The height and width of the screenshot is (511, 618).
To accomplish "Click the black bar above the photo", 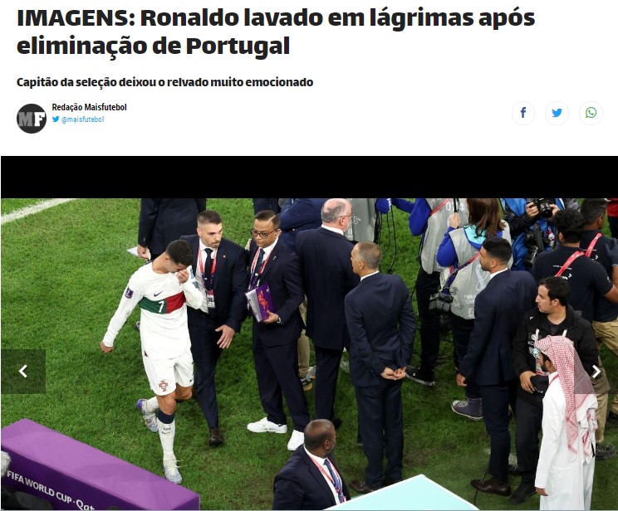I will click(x=309, y=178).
